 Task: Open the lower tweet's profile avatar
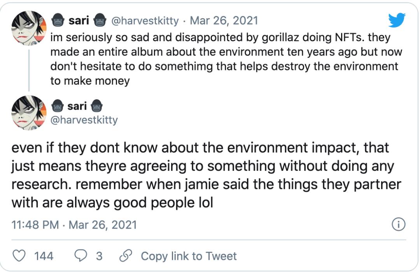pyautogui.click(x=29, y=113)
